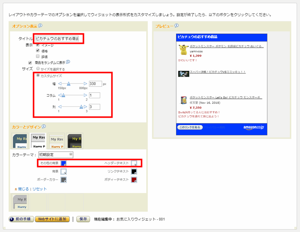Click the info icon beside オプション表示
The image size is (300, 232).
40,25
